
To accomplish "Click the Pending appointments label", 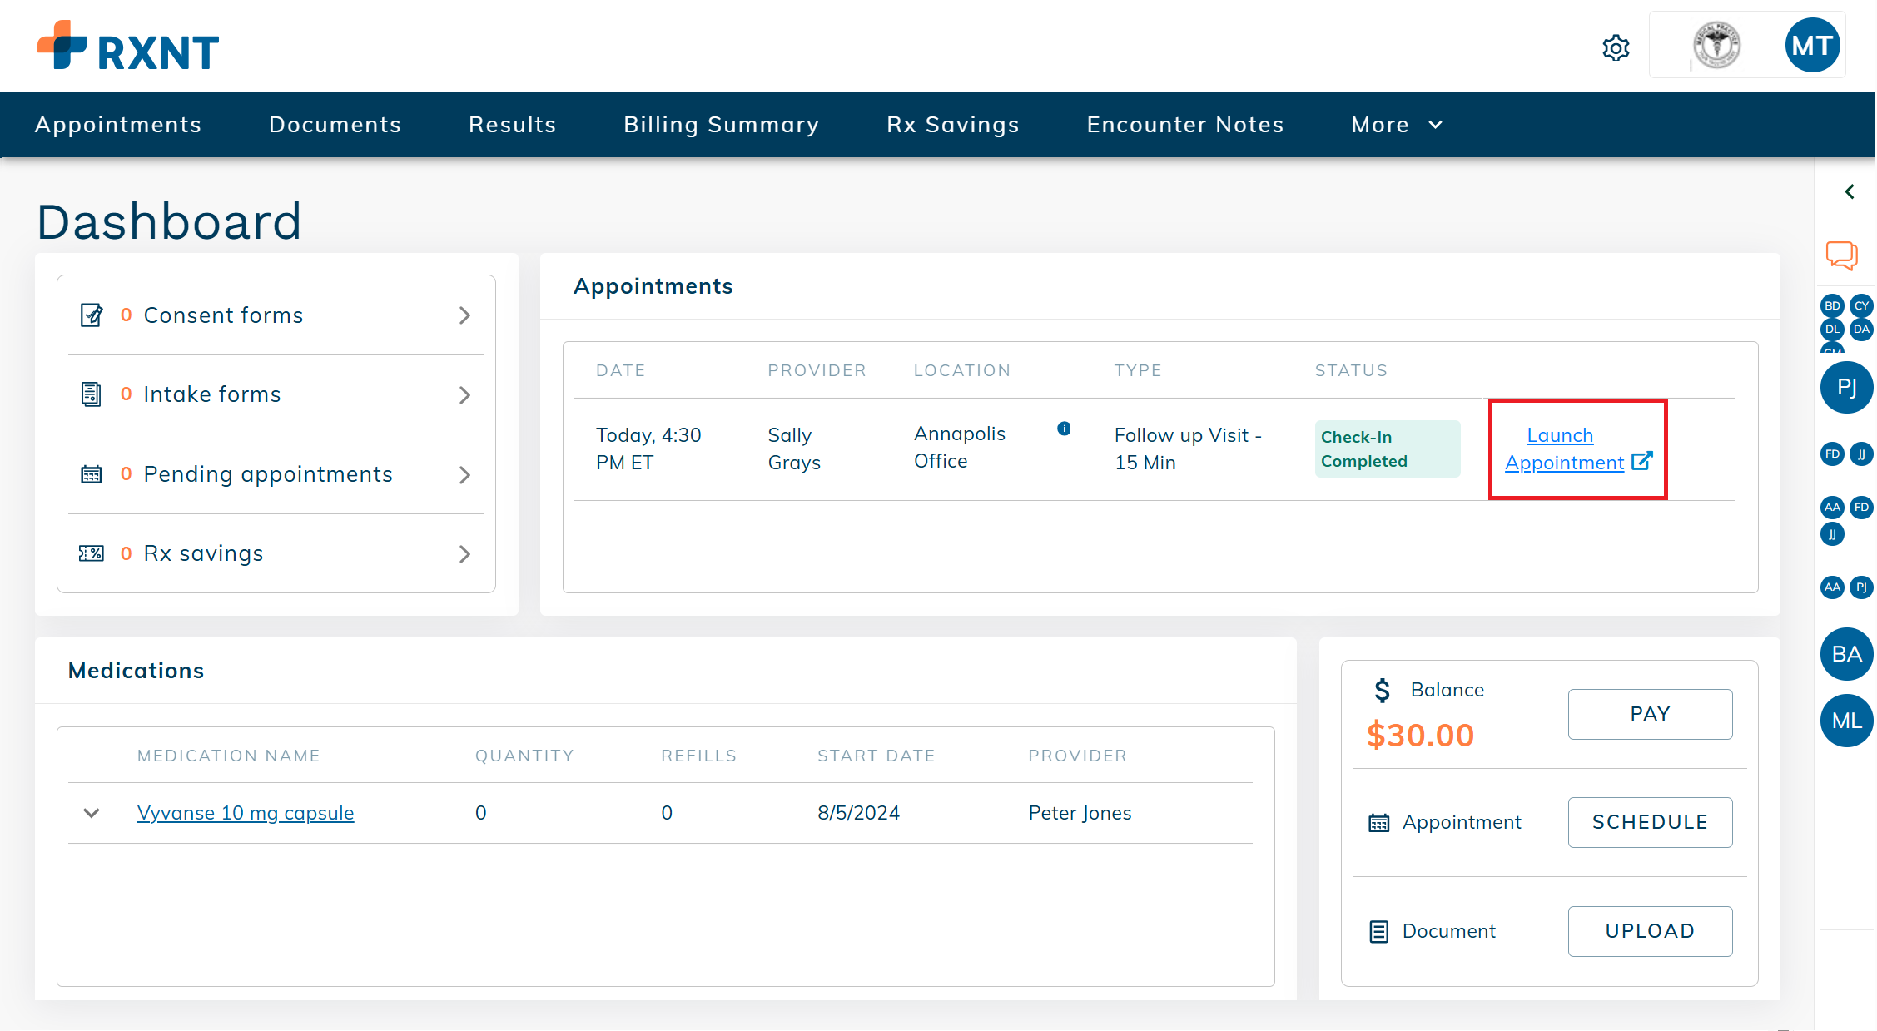I will coord(268,474).
